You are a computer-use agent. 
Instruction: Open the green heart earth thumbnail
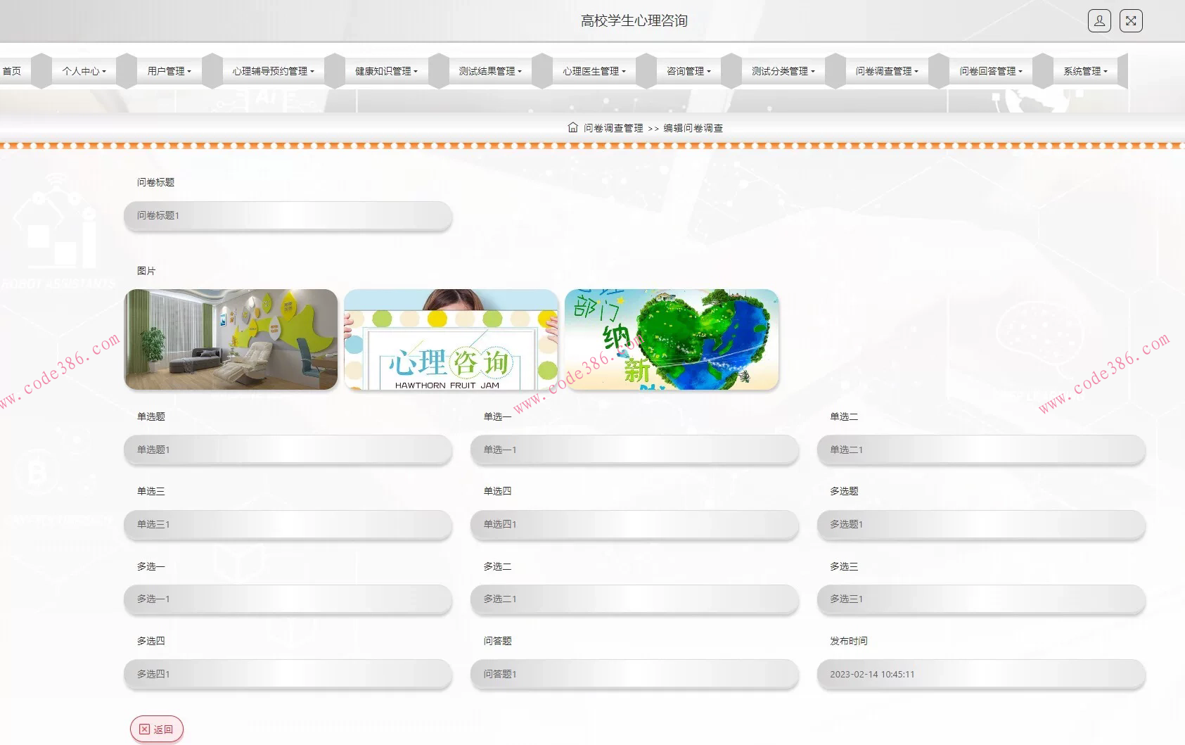click(x=671, y=339)
